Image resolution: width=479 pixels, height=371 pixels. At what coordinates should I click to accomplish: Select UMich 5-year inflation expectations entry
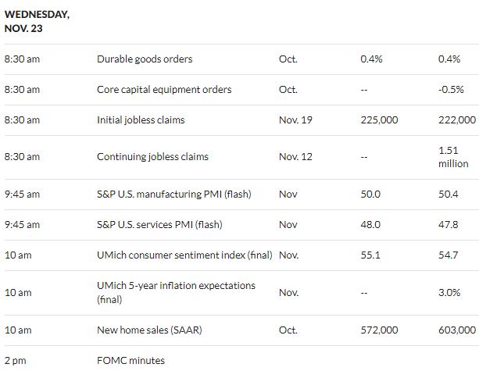click(176, 292)
